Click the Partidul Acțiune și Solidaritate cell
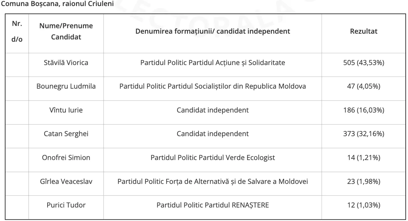The width and height of the screenshot is (408, 221). click(x=213, y=63)
